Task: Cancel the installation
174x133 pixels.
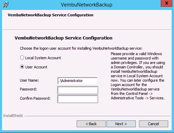Action: coord(154,124)
